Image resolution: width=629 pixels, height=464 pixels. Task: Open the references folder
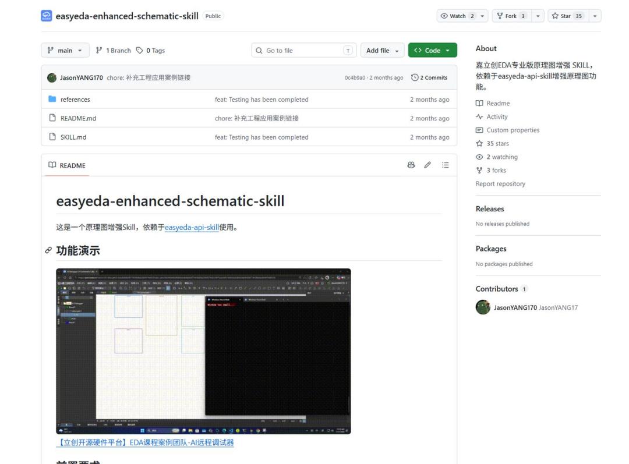click(75, 100)
